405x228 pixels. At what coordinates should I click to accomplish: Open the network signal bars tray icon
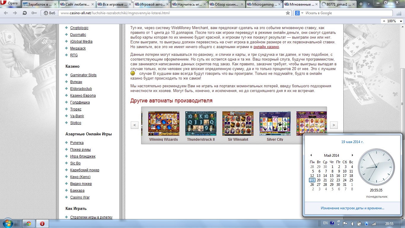(374, 224)
